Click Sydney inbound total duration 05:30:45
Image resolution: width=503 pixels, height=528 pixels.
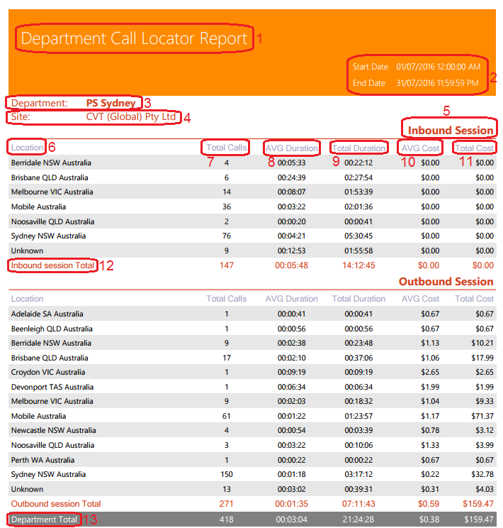pos(358,236)
